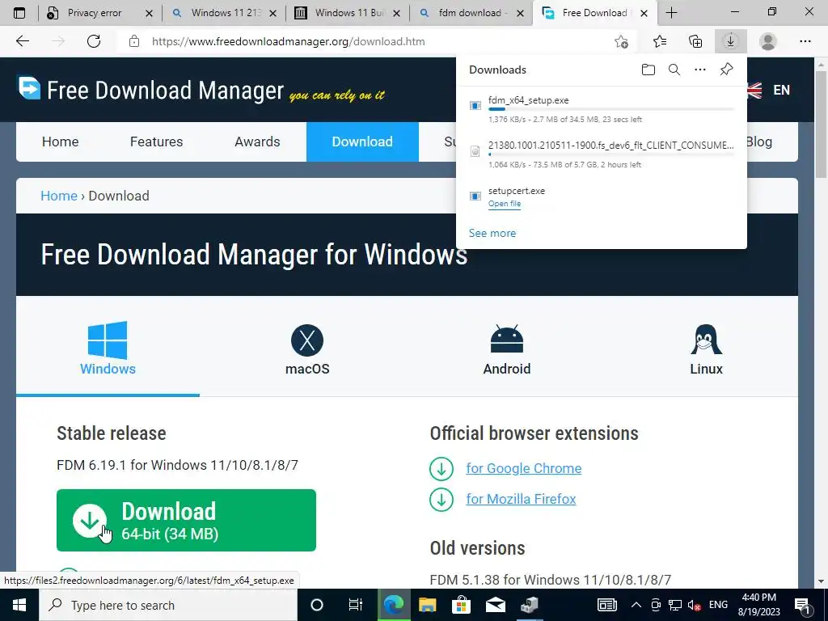Click the download arrow icon beside Google Chrome
This screenshot has width=828, height=621.
[x=441, y=468]
